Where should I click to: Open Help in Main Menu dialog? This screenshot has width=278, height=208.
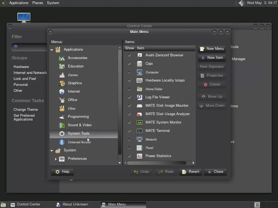click(x=62, y=172)
